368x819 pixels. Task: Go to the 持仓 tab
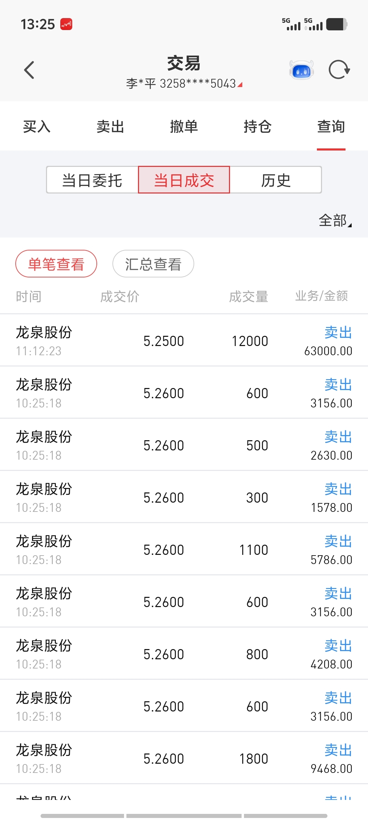tap(258, 127)
